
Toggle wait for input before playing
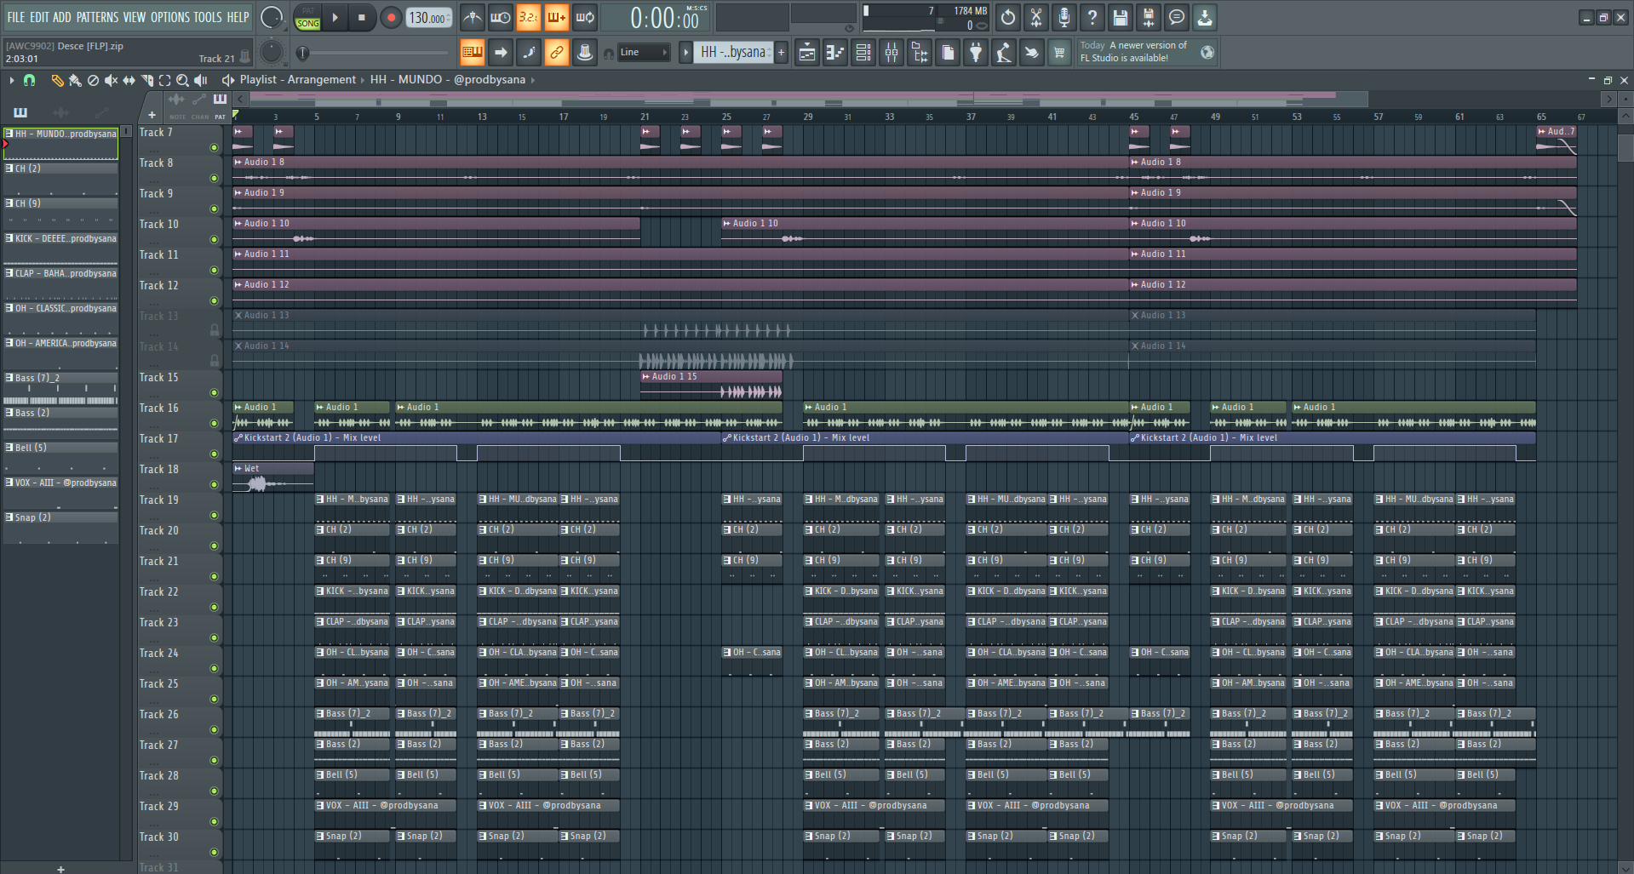(501, 17)
